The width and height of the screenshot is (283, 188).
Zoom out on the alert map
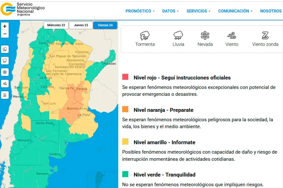tap(5, 34)
